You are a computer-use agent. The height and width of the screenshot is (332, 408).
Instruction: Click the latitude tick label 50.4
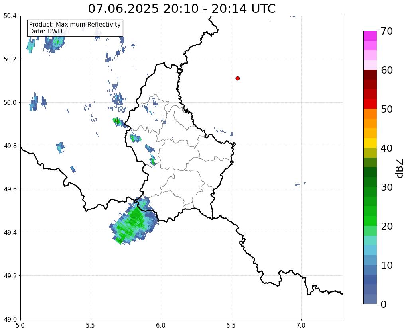(10, 16)
